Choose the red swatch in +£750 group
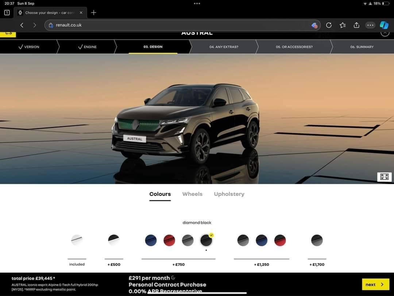Image resolution: width=394 pixels, height=296 pixels. (x=169, y=240)
